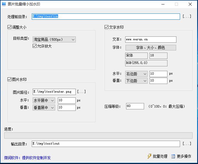Toggle the 文字水印 checkbox

click(106, 27)
